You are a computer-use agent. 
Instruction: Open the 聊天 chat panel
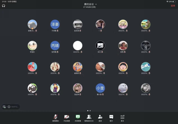[111, 118]
